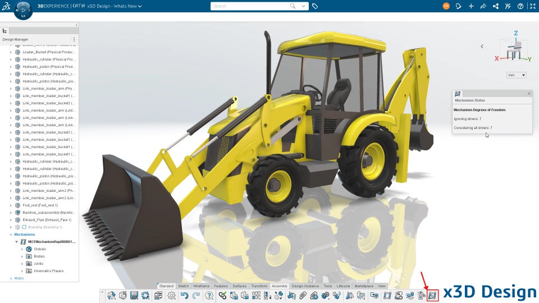Click the mate chain-link checkmark icon
539x303 pixels.
222,296
